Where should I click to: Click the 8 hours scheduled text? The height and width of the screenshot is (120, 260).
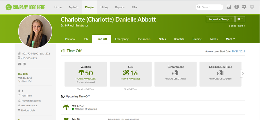pos(85,82)
